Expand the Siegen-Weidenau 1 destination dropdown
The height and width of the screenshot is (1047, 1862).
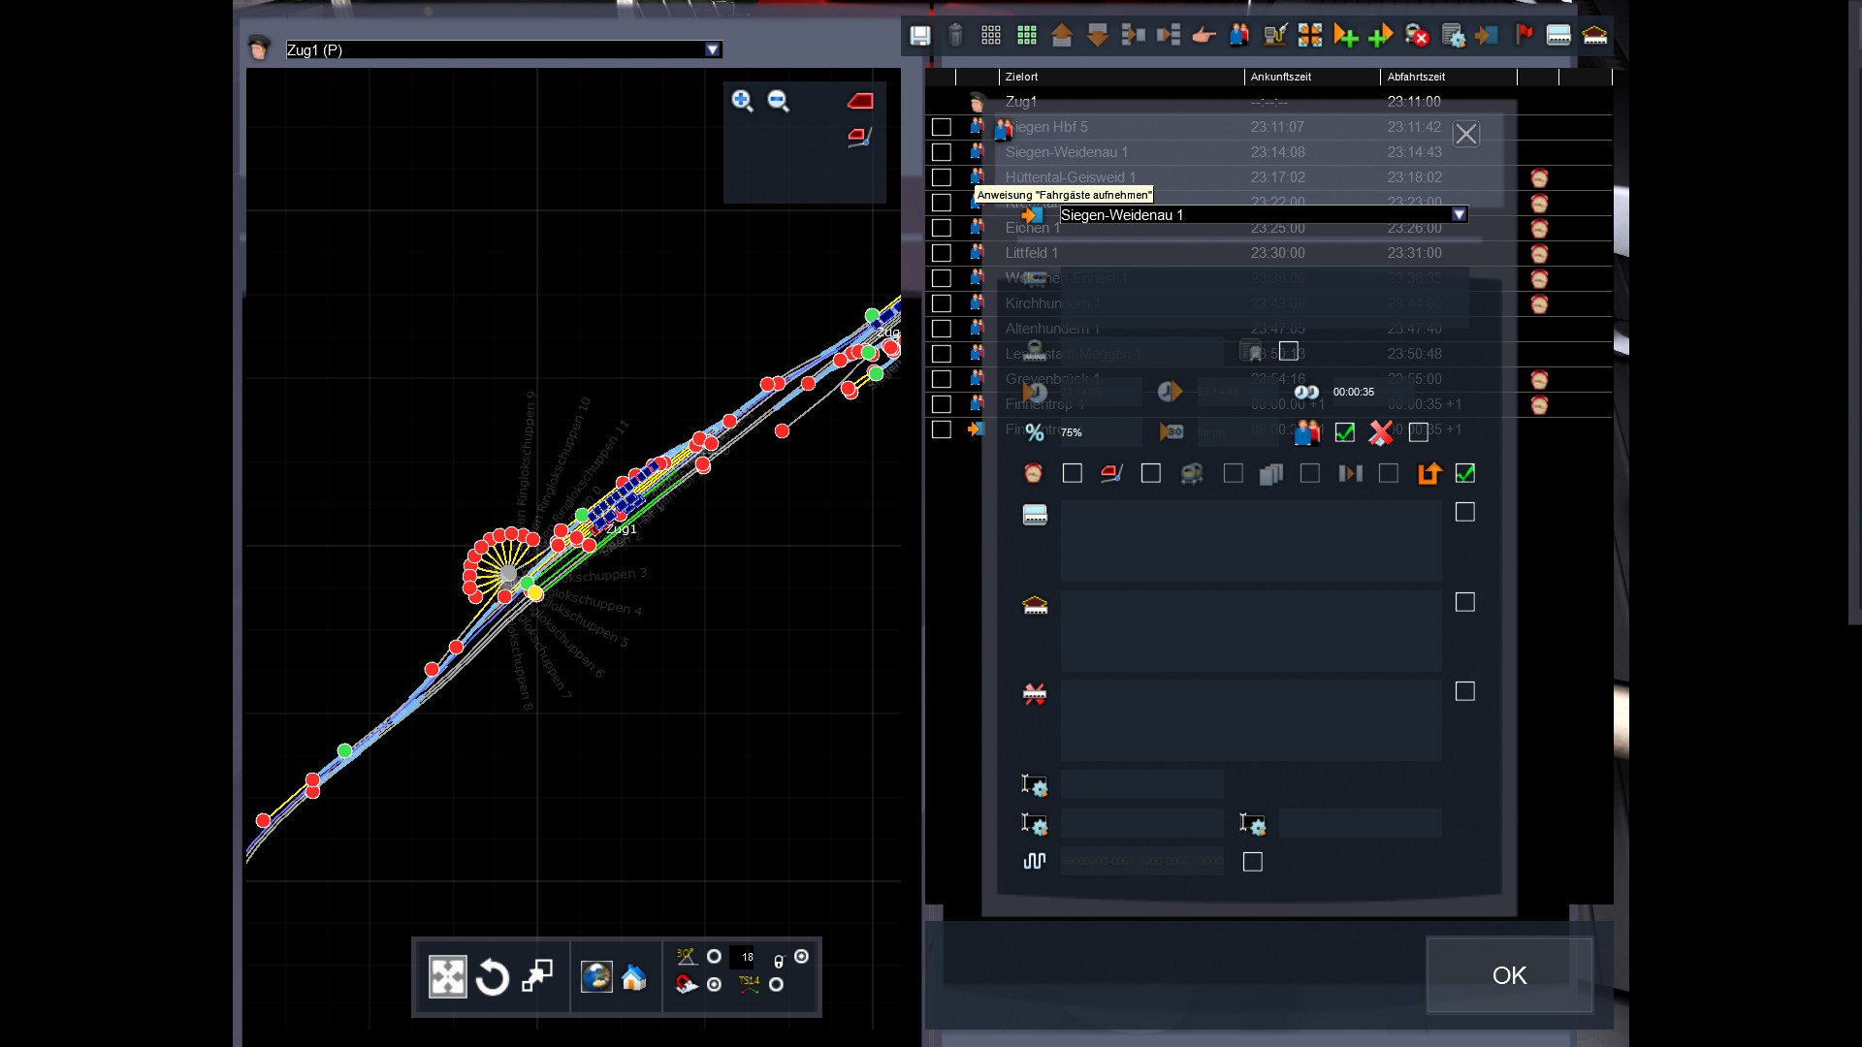[1459, 215]
